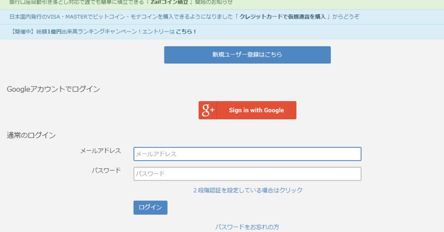Focus the パスワード input field
Screen dimensions: 444x232
pos(247,174)
